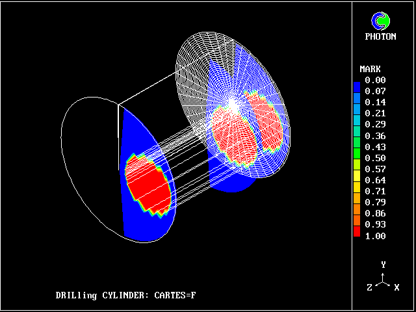Click the PHOTON text under the logo

[x=380, y=37]
